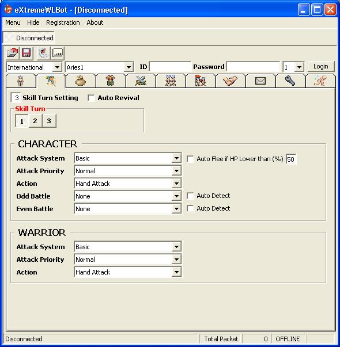The height and width of the screenshot is (347, 340).
Task: Open the armor equipment tab icon
Action: (x=111, y=81)
